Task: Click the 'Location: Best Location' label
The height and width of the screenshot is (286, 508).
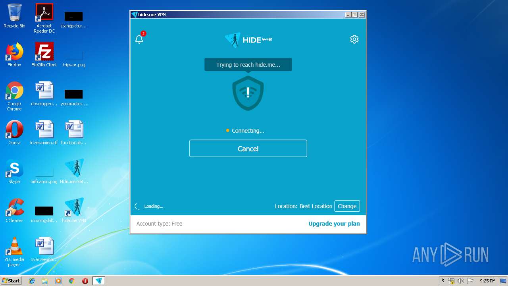Action: (304, 206)
